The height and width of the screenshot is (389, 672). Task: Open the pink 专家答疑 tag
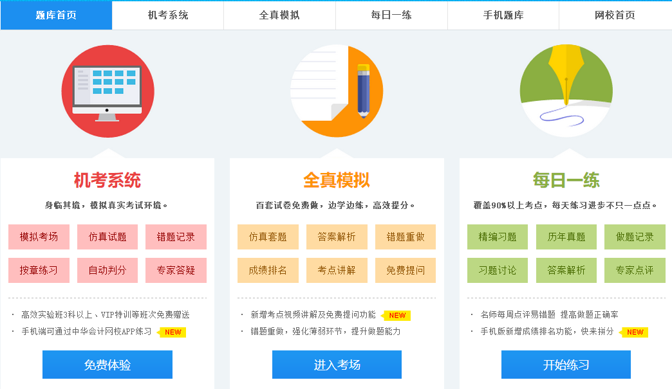pos(176,270)
